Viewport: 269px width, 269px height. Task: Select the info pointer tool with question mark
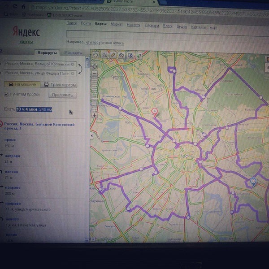point(139,56)
